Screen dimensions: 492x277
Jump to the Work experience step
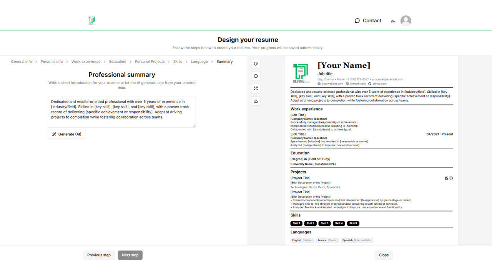(86, 62)
